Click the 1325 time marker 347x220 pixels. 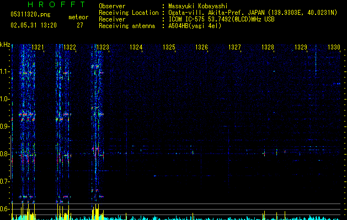(x=169, y=47)
